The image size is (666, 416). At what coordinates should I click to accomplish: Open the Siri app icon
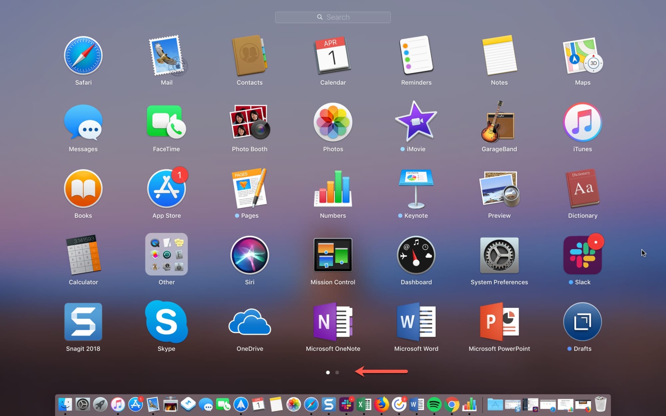249,255
